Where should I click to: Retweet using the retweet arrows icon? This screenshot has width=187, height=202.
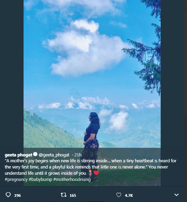(x=64, y=195)
